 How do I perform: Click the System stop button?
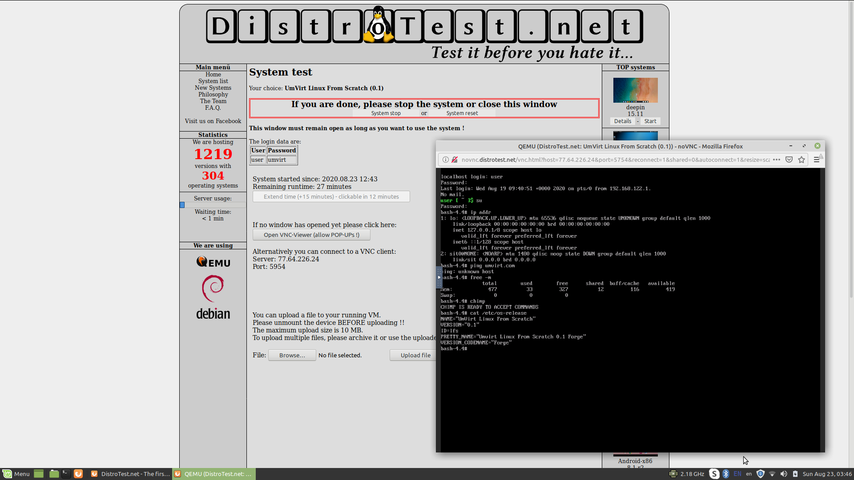[386, 113]
